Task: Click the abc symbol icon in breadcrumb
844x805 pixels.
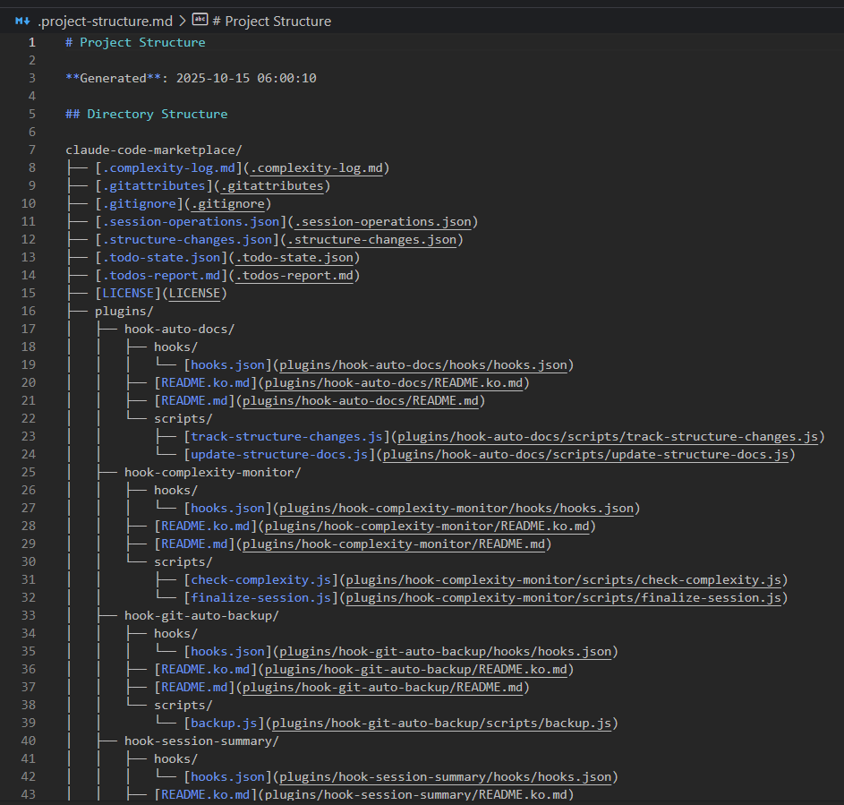Action: click(200, 20)
